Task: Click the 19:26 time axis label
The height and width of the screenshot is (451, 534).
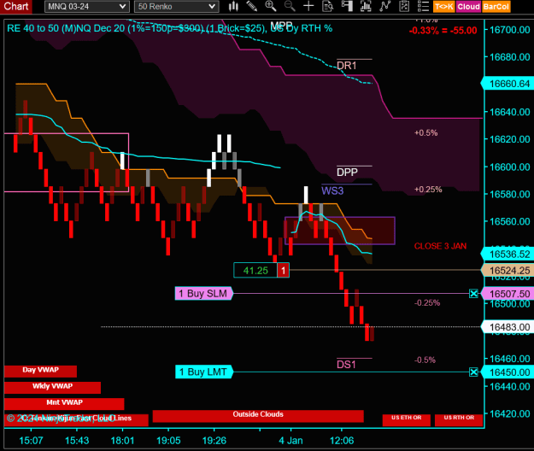Action: tap(214, 441)
